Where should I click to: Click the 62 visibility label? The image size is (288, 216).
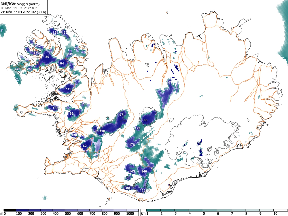(85, 146)
